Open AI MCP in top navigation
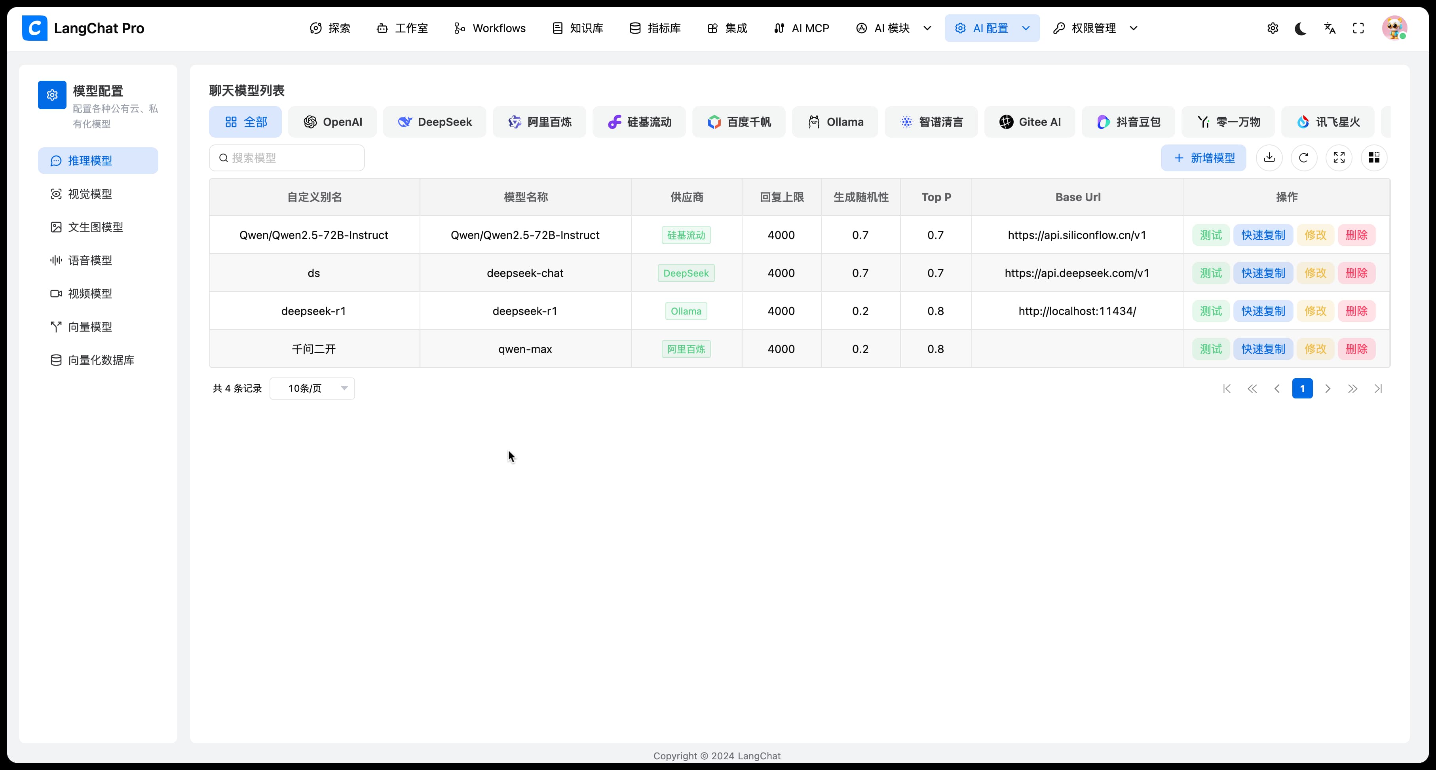The width and height of the screenshot is (1436, 770). [x=802, y=28]
